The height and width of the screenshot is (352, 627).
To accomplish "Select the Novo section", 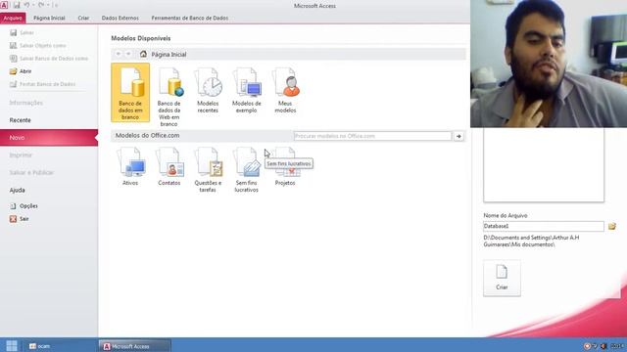I will (49, 137).
